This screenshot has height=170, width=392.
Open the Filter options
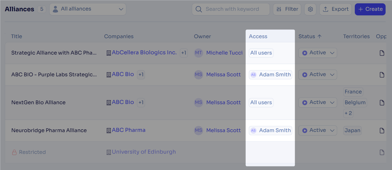[287, 9]
